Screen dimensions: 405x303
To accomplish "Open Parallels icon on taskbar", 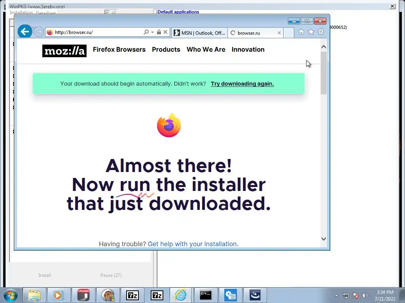I will 83,295.
